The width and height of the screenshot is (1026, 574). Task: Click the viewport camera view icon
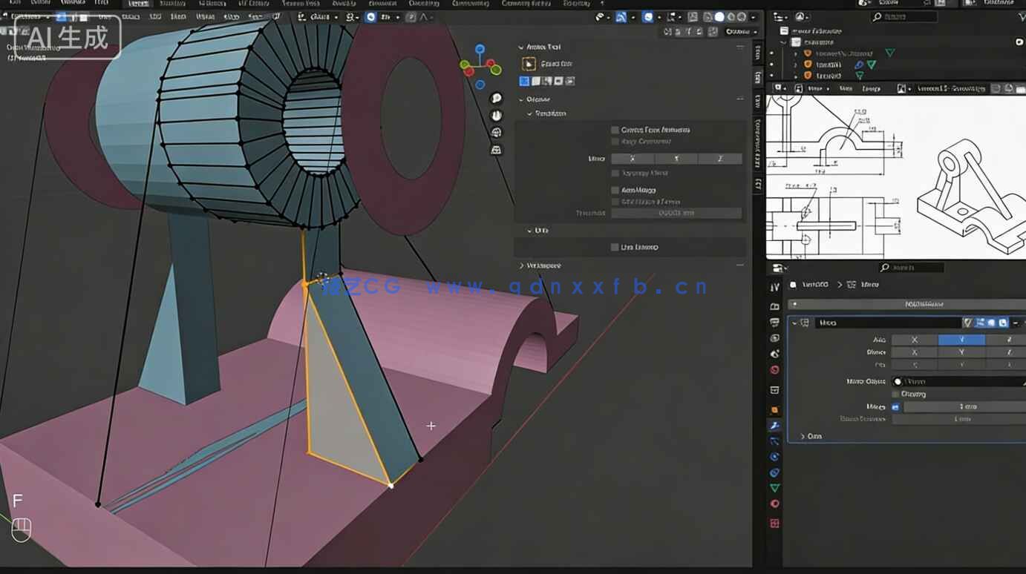[x=495, y=131]
